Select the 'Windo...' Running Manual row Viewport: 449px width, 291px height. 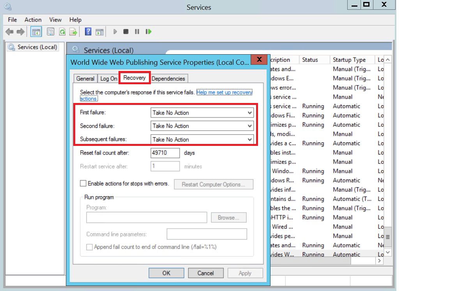(327, 171)
